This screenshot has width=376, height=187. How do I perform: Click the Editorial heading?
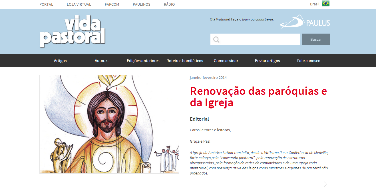(199, 119)
